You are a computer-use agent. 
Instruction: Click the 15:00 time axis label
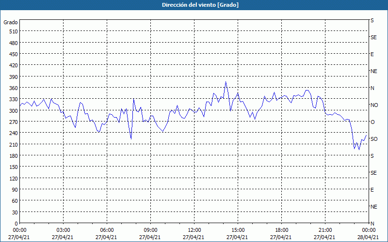tap(238, 230)
